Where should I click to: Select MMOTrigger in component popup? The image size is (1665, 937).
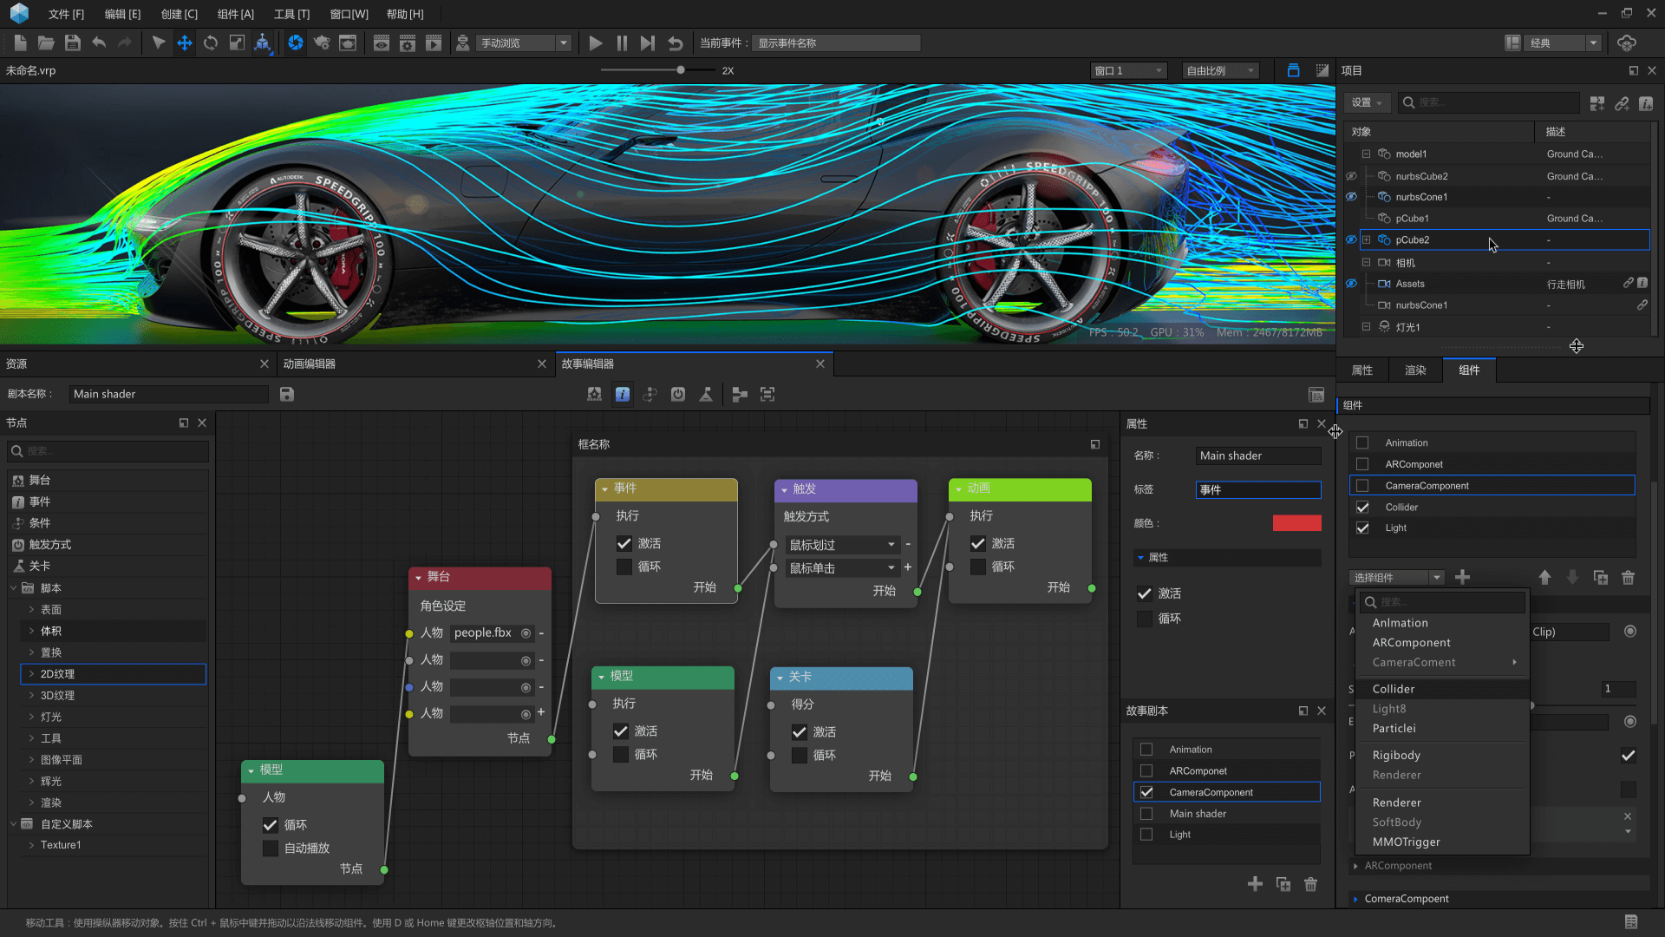click(x=1406, y=842)
